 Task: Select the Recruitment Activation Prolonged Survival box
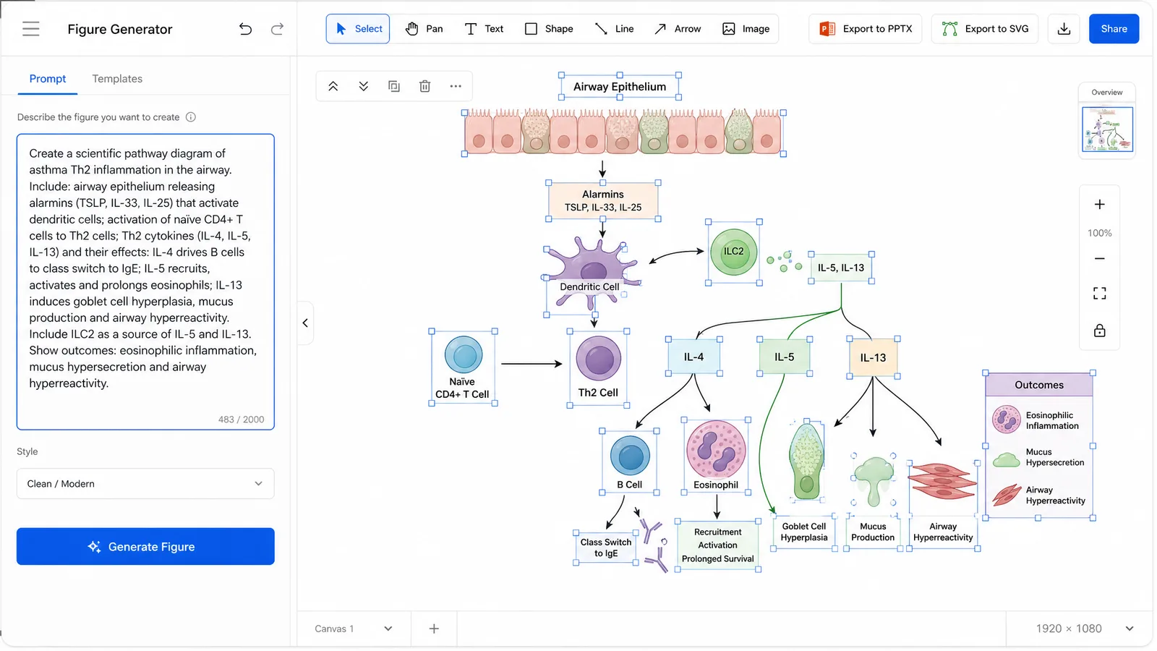coord(717,545)
